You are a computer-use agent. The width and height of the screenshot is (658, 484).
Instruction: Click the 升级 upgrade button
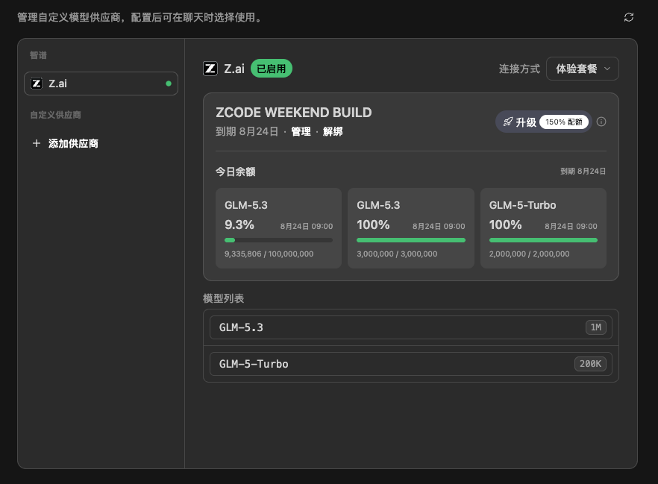pos(543,122)
